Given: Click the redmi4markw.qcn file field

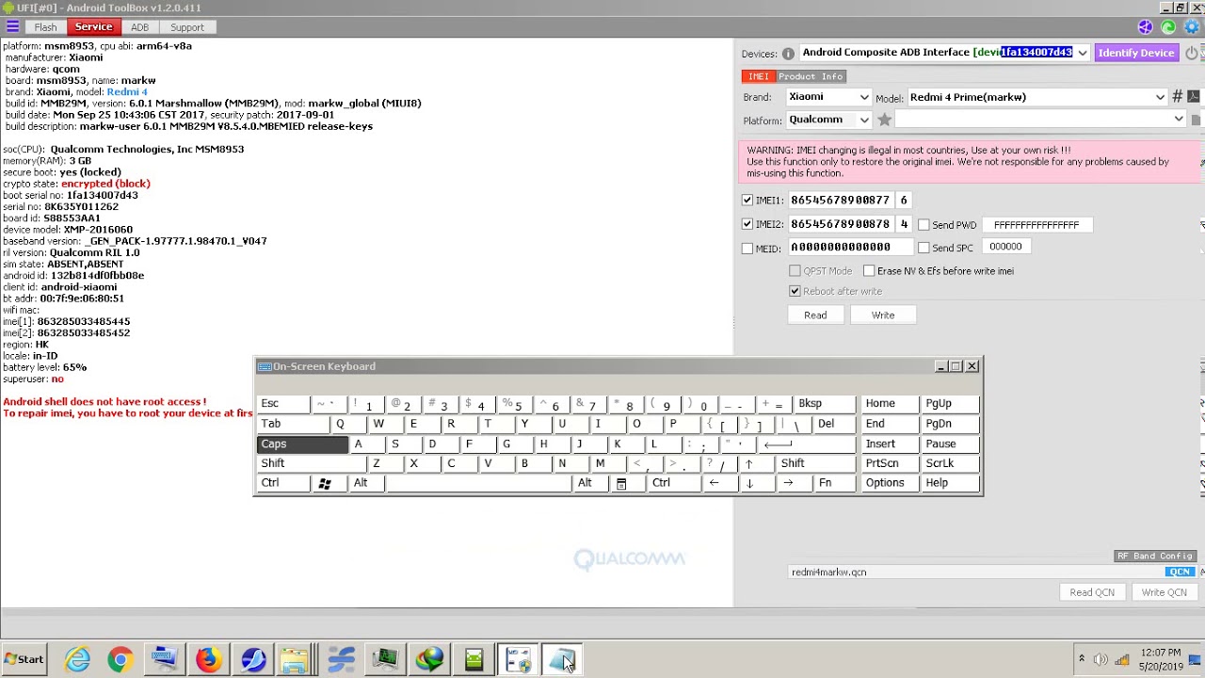Looking at the screenshot, I should point(975,572).
